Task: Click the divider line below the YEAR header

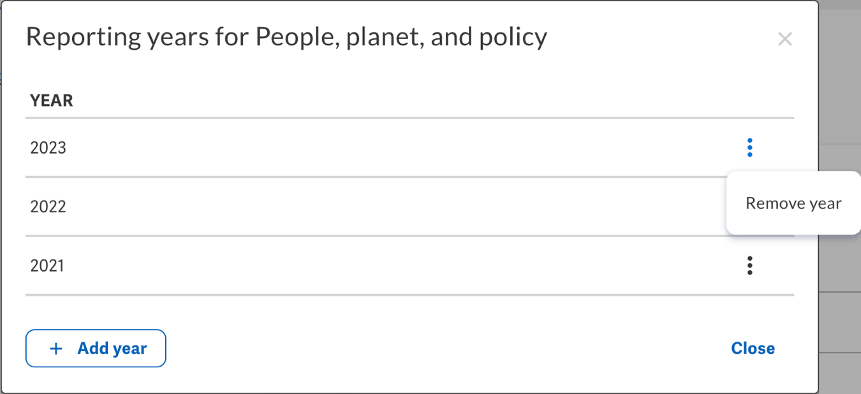Action: point(409,118)
